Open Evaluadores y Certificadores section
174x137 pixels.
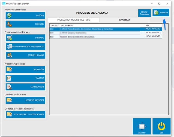click(x=25, y=114)
